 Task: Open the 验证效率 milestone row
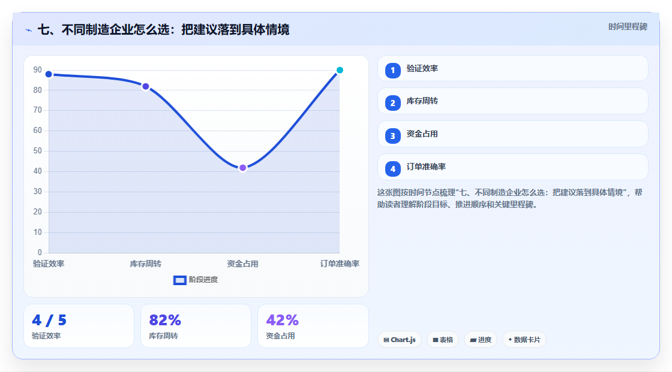512,68
